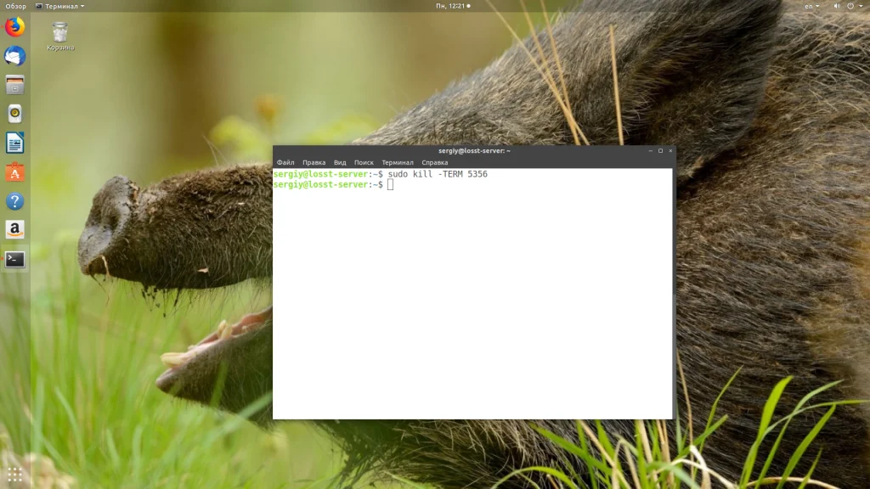Open the Ubuntu Software center icon
The height and width of the screenshot is (489, 870).
[x=15, y=172]
